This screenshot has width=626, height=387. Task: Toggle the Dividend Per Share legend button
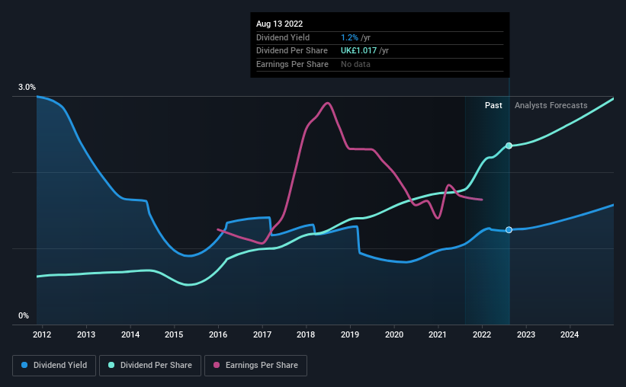(150, 366)
